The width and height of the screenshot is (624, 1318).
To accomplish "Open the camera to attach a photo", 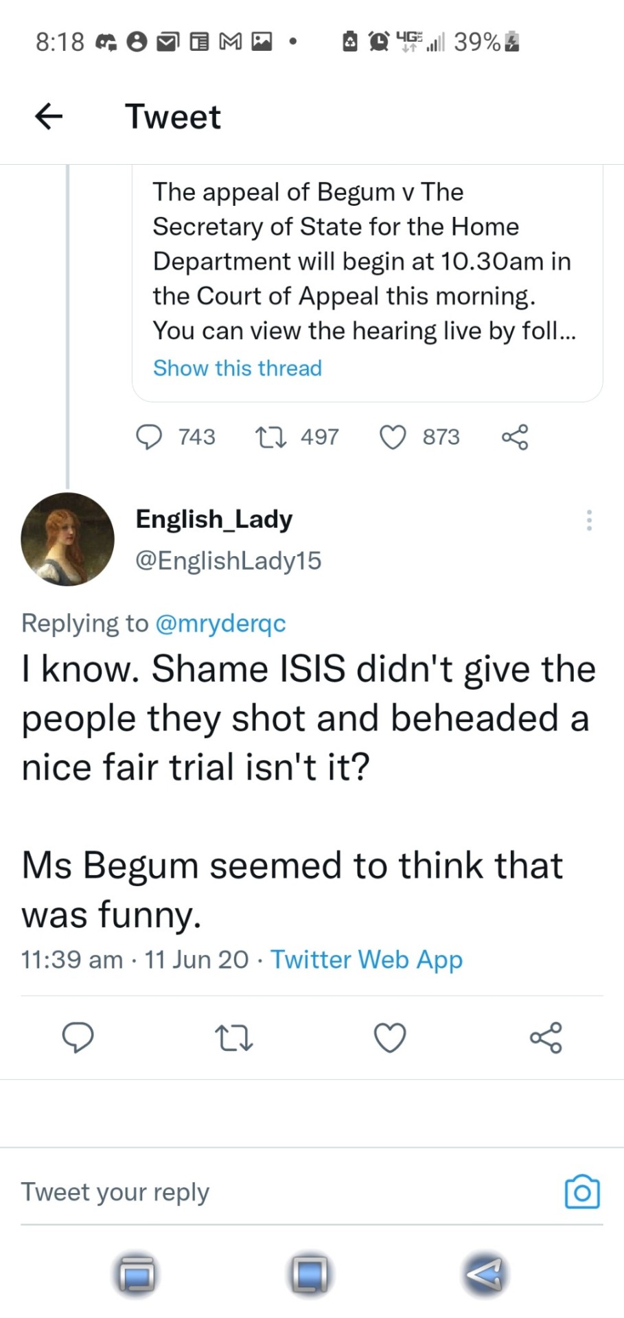I will click(x=581, y=1192).
